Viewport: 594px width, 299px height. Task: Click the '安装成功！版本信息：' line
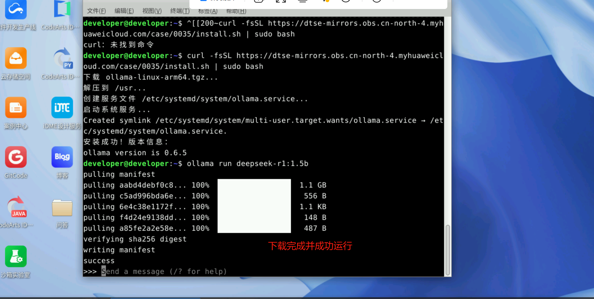pyautogui.click(x=126, y=142)
